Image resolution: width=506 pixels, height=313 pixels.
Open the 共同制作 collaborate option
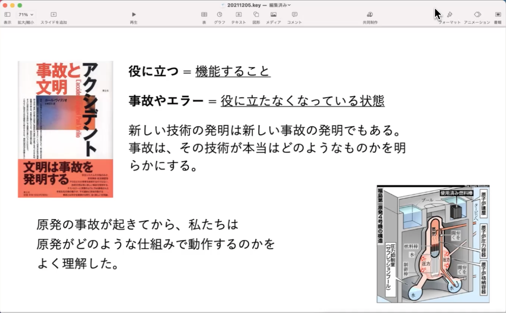coord(370,14)
